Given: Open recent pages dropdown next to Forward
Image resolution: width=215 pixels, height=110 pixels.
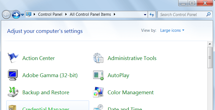Looking at the screenshot, I should 23,14.
